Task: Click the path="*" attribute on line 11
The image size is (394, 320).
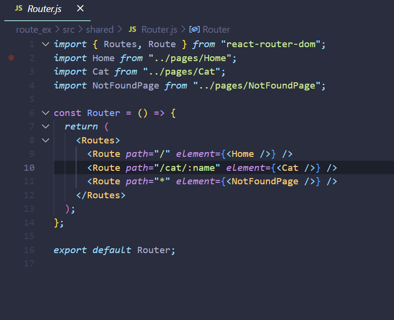Action: pyautogui.click(x=148, y=181)
